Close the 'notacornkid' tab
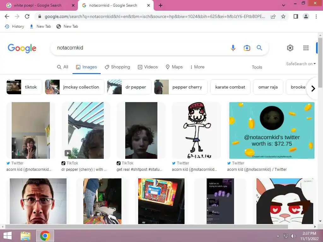 point(149,5)
